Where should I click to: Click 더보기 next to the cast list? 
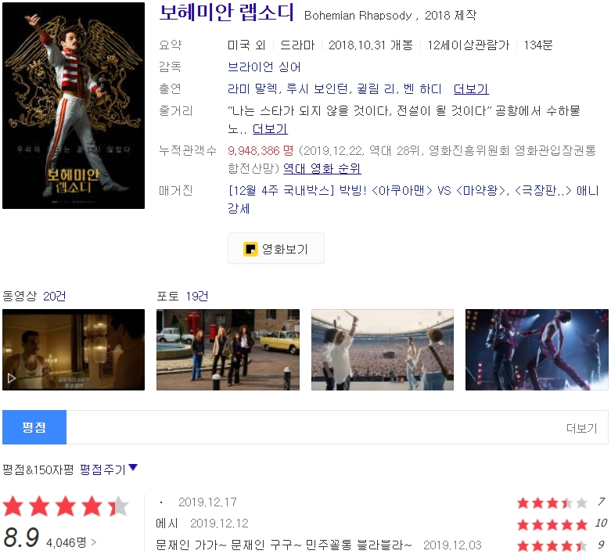(471, 89)
